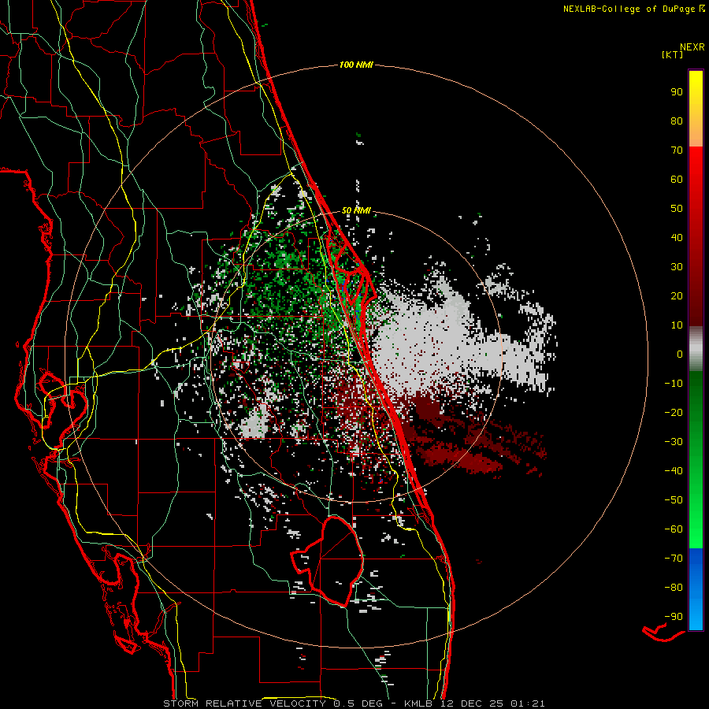This screenshot has width=709, height=709.
Task: Click the KMLB station identifier in the caption
Action: 418,703
